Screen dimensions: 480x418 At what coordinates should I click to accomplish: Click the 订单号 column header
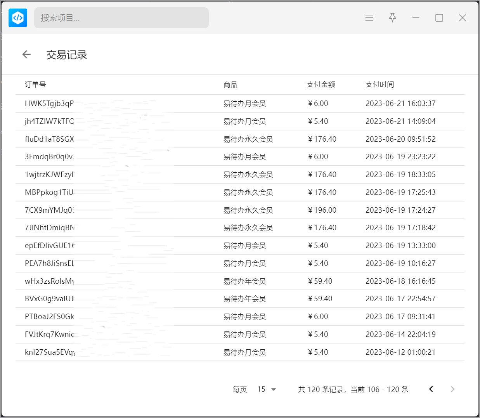click(35, 84)
